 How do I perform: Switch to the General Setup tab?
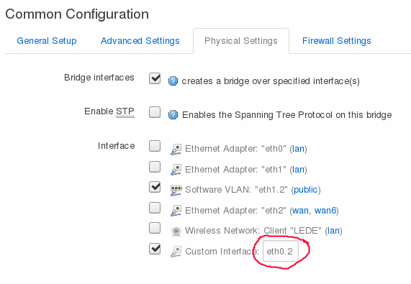click(47, 41)
